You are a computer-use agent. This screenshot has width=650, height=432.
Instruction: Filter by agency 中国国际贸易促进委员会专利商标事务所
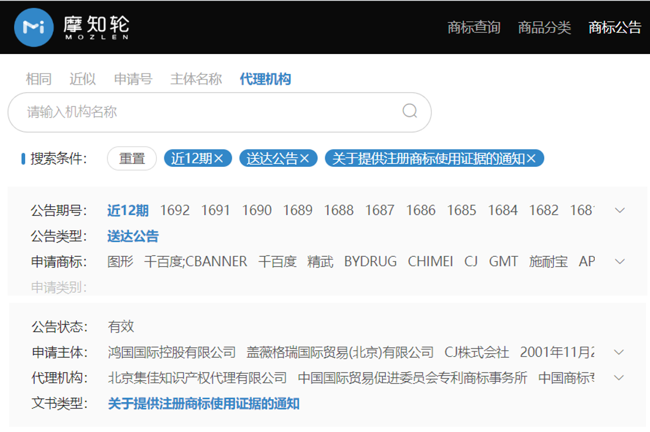[412, 378]
